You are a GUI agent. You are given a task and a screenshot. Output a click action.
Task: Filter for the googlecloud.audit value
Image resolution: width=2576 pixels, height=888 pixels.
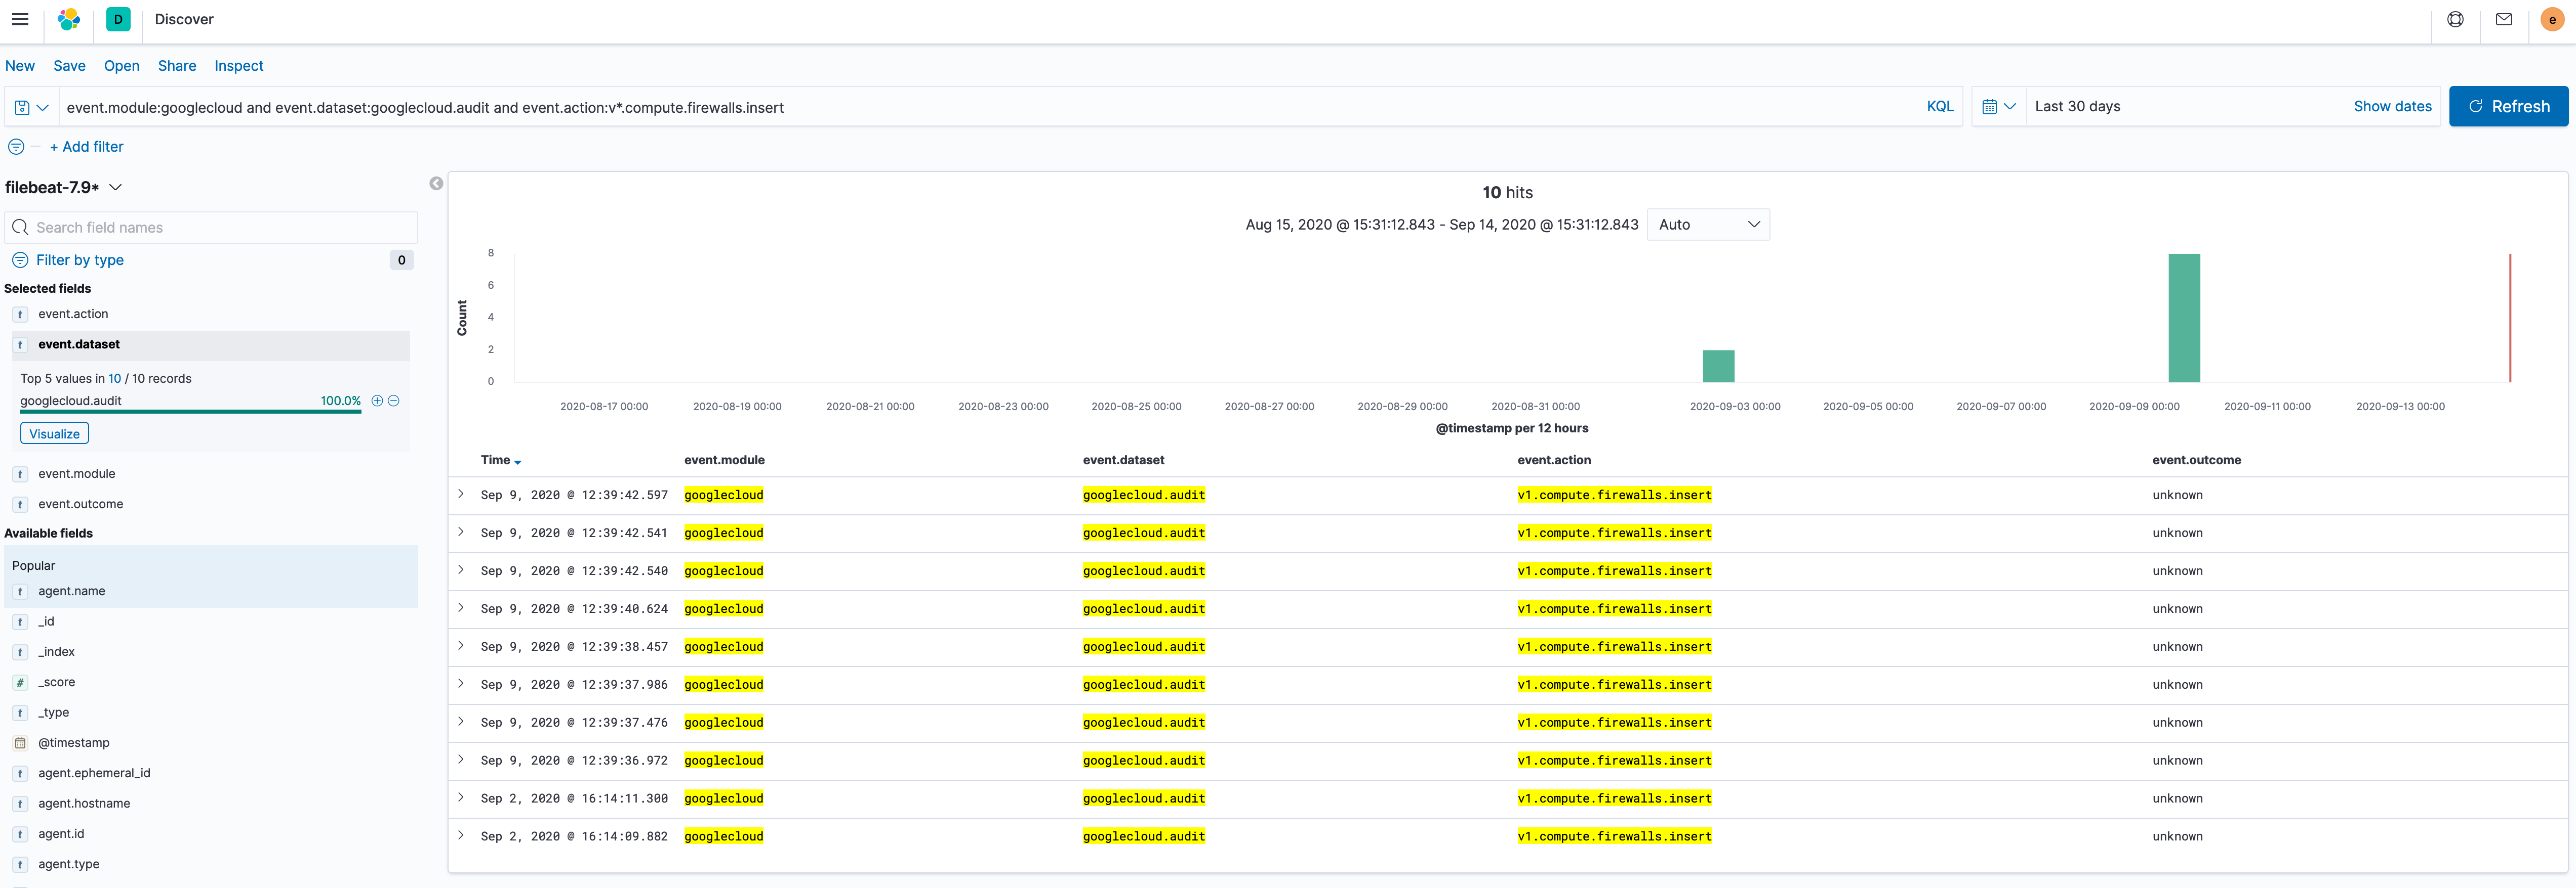point(377,401)
